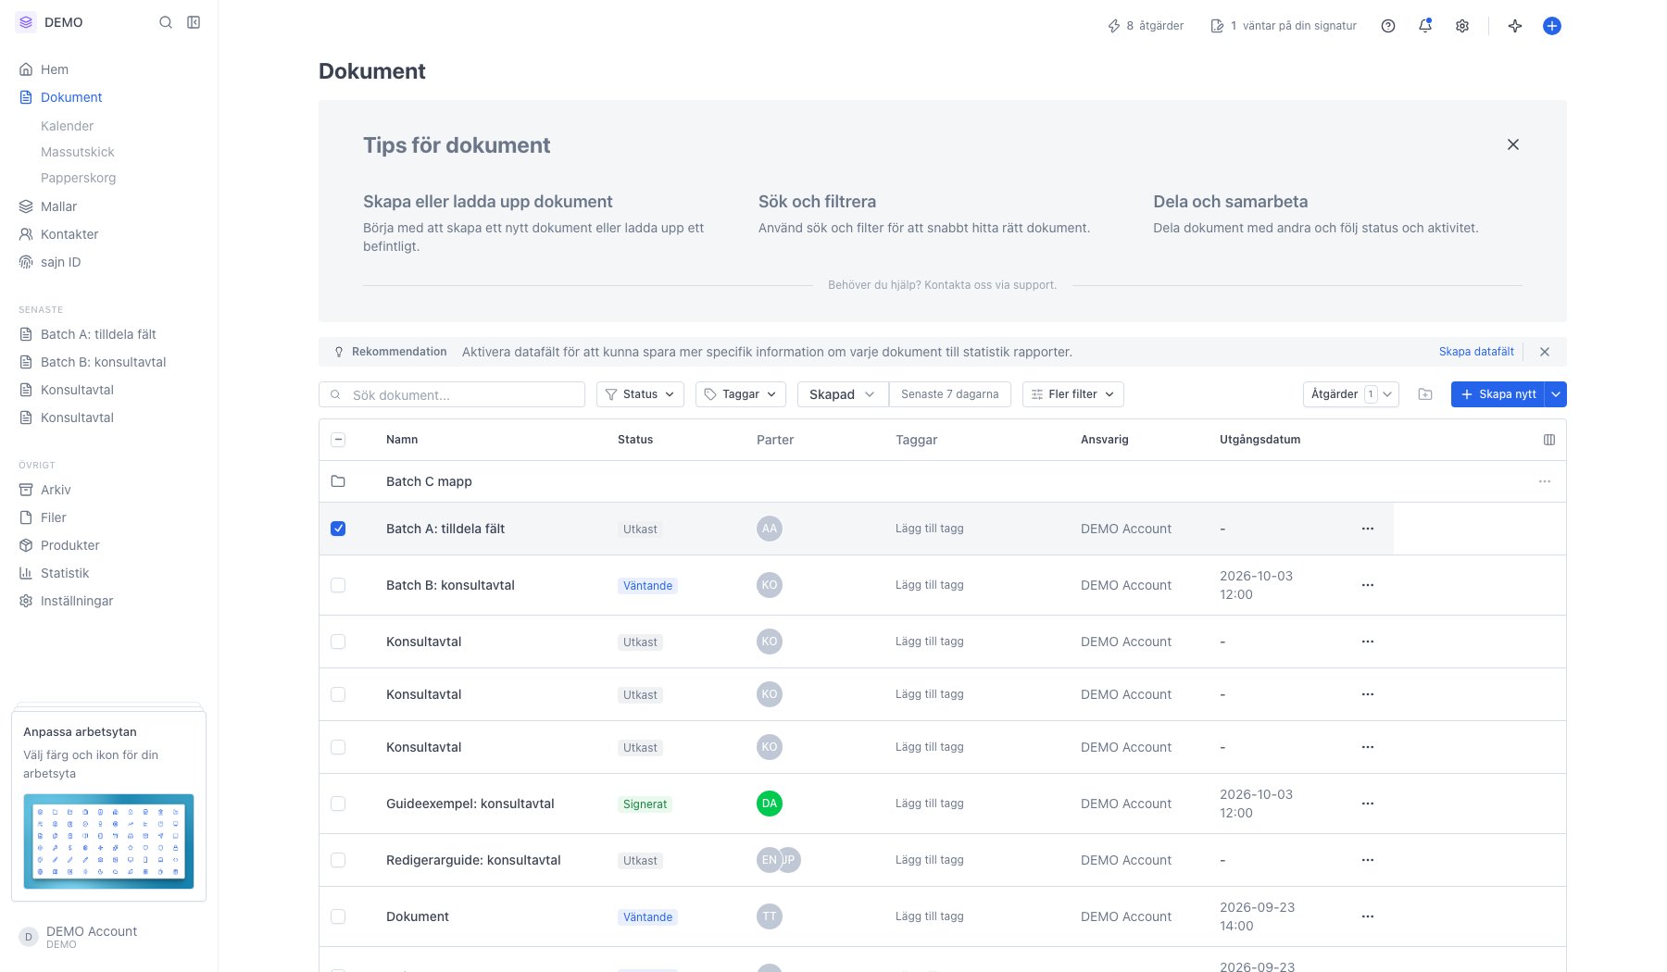Open the Fler filter dropdown

(x=1073, y=394)
